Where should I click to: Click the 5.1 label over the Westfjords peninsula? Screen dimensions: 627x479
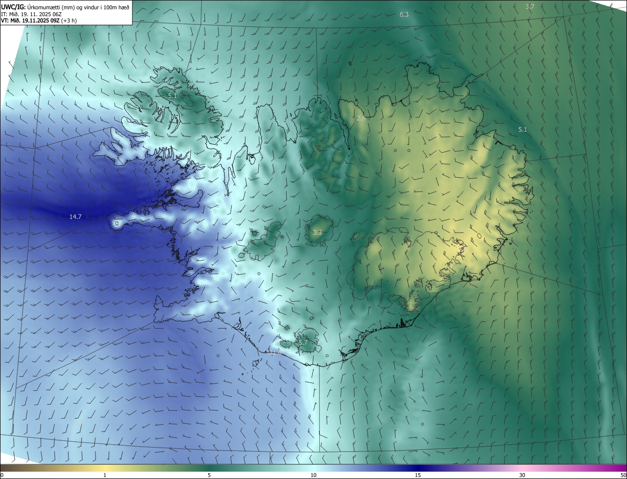172,96
